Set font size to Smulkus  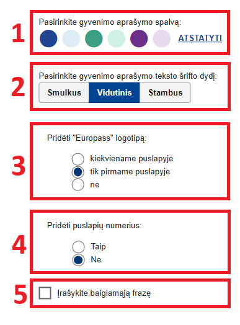tap(64, 92)
